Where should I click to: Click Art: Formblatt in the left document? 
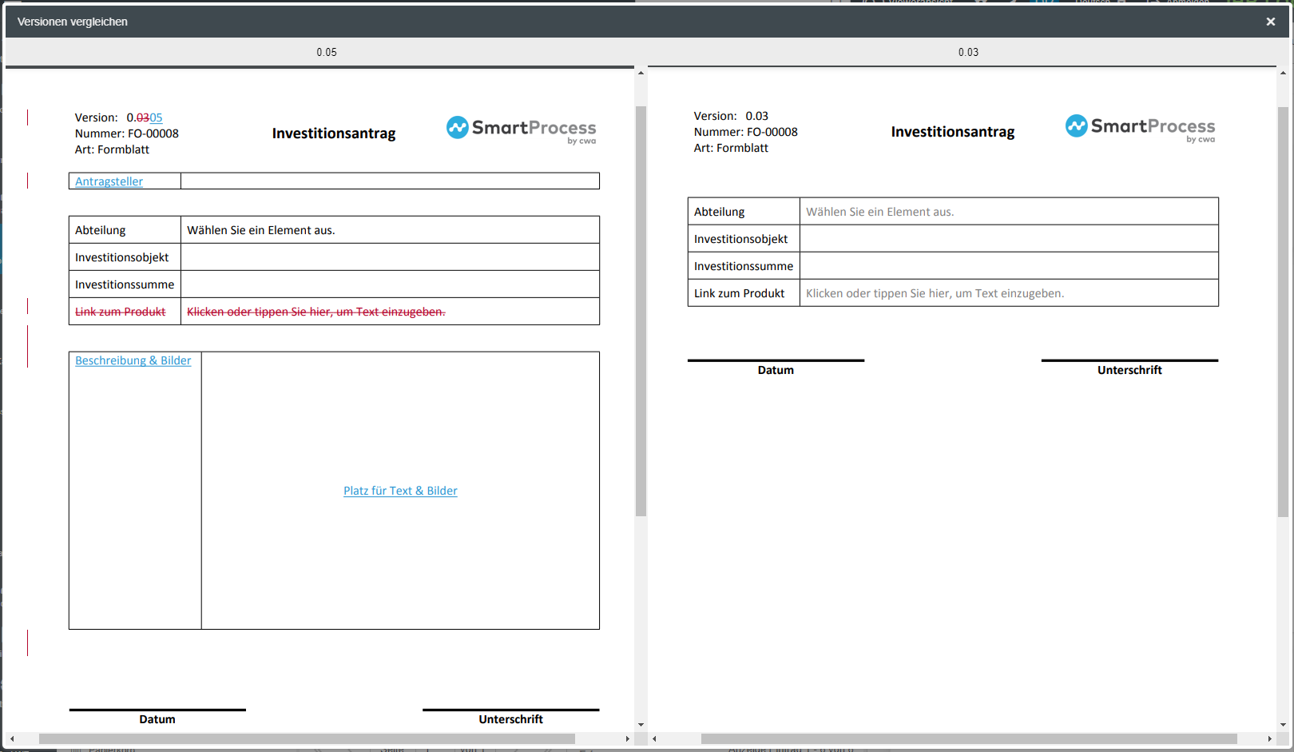[x=112, y=149]
